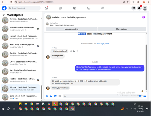The height and width of the screenshot is (116, 151).
Task: Choose a sticker from the composer
Action: (x=55, y=96)
